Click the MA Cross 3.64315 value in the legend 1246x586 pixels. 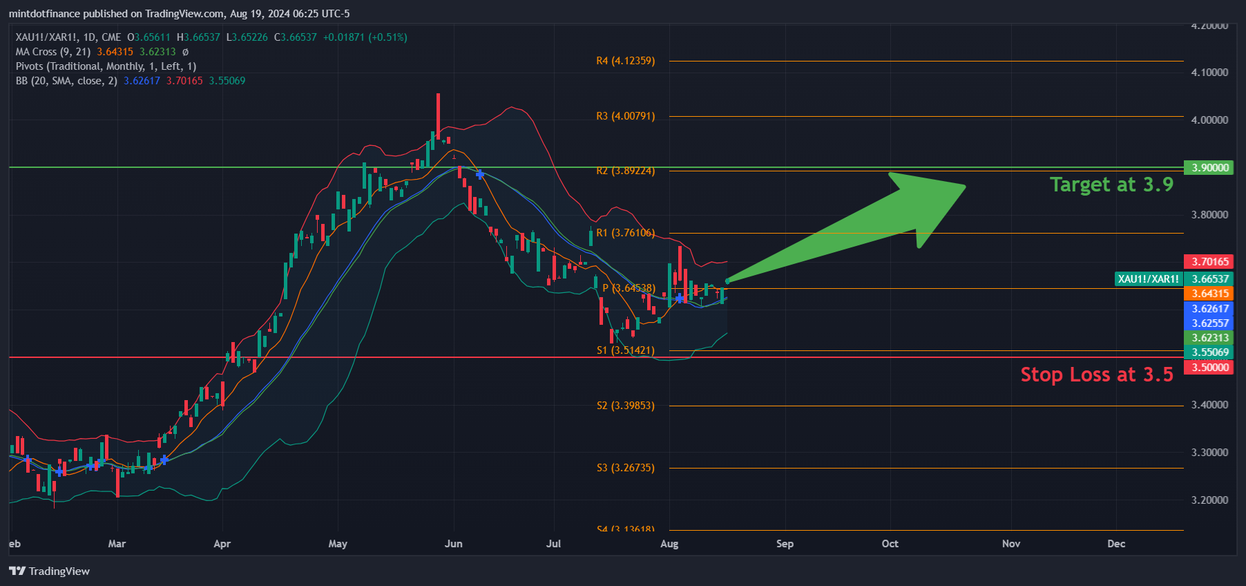pyautogui.click(x=115, y=52)
